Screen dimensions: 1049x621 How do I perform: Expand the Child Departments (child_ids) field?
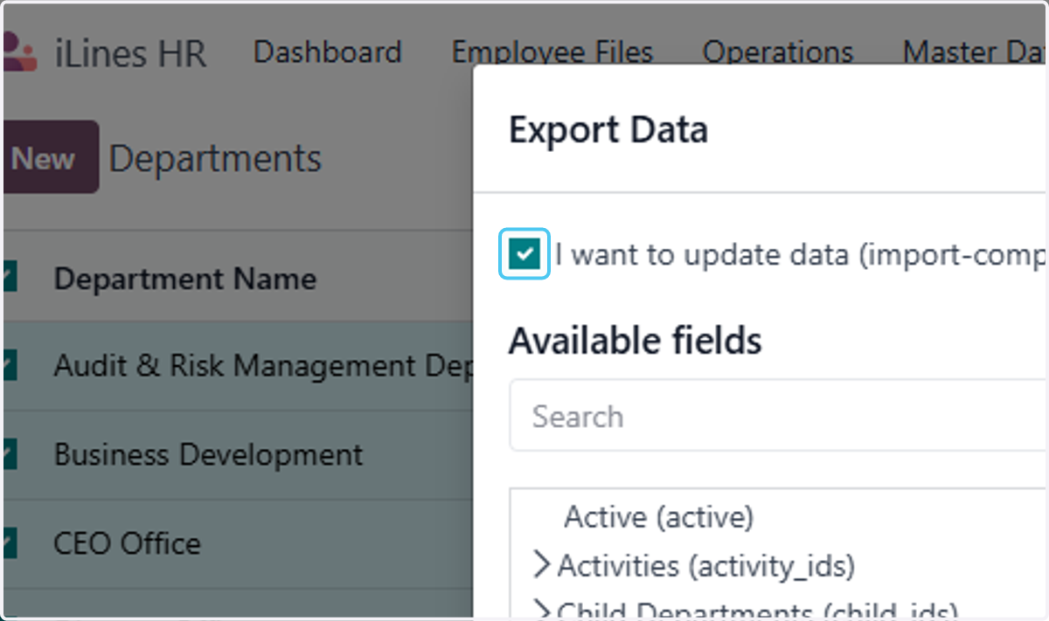542,610
